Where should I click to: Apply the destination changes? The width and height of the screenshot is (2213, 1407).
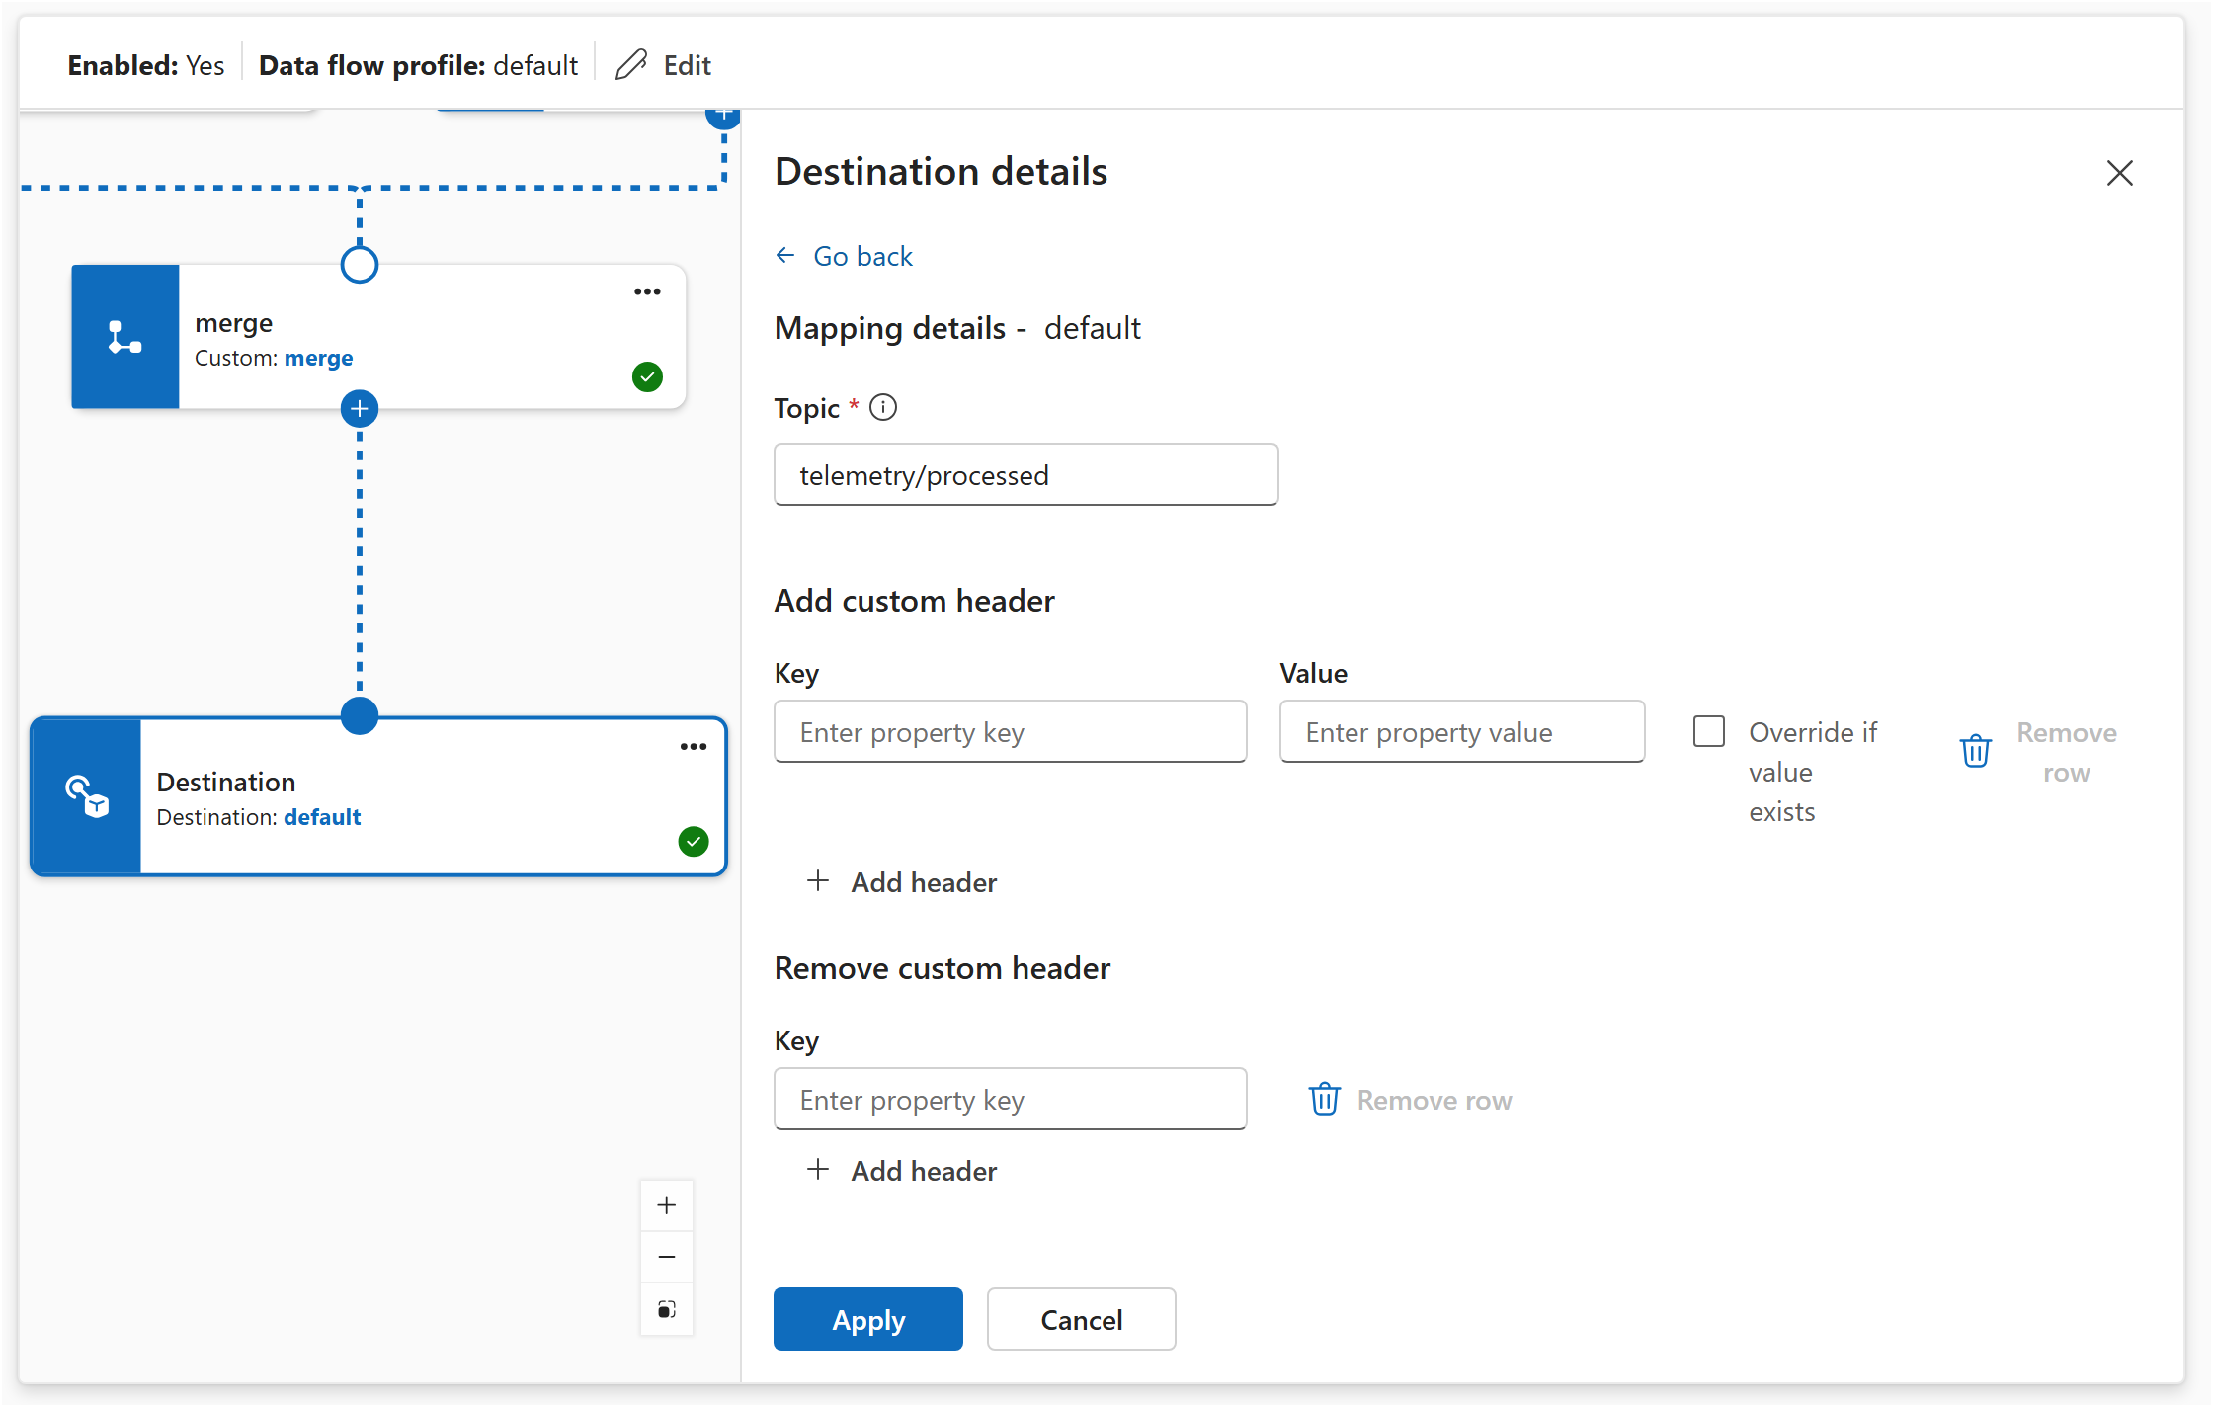coord(868,1319)
